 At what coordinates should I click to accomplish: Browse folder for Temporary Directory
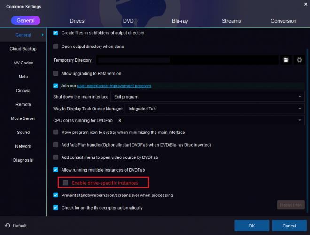coord(286,60)
